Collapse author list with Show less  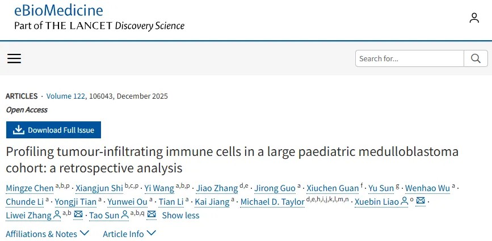pyautogui.click(x=180, y=215)
